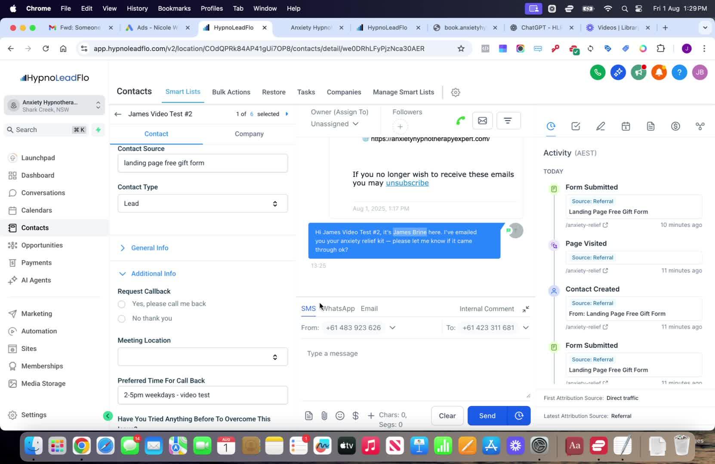Open the blue AI assistant icon
This screenshot has height=464, width=715.
pyautogui.click(x=618, y=73)
